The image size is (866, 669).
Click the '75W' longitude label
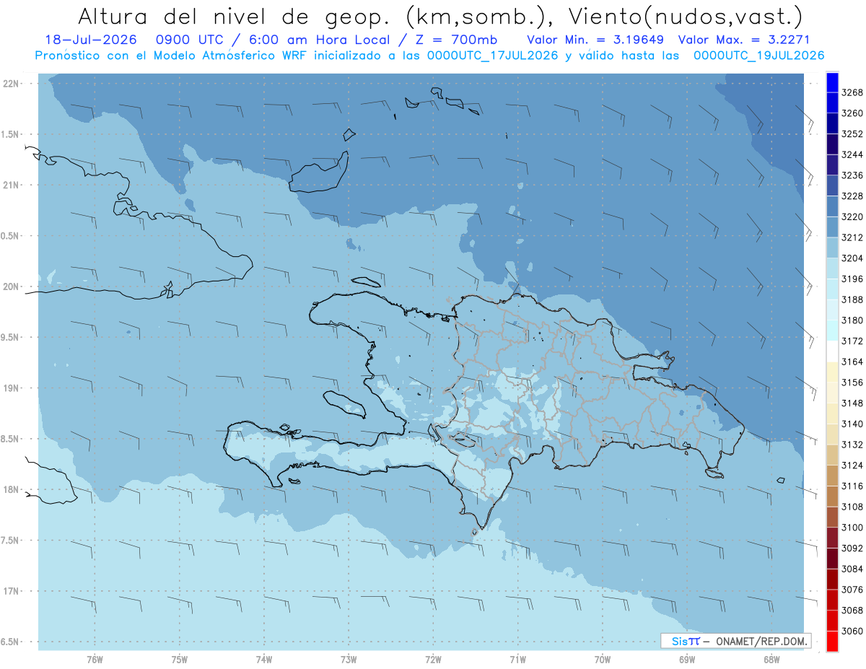180,659
